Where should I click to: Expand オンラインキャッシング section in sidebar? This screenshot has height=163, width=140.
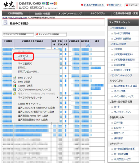click(x=122, y=76)
